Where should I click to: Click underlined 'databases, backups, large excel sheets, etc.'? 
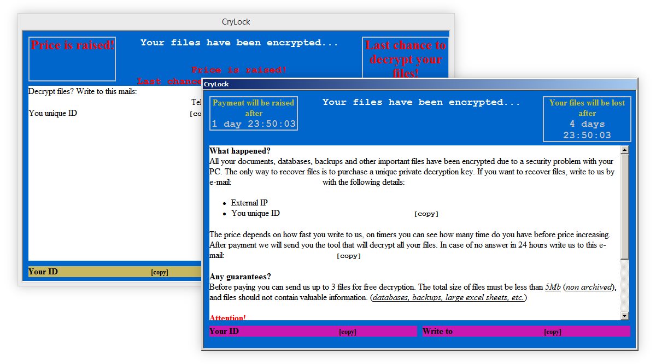[x=448, y=297]
